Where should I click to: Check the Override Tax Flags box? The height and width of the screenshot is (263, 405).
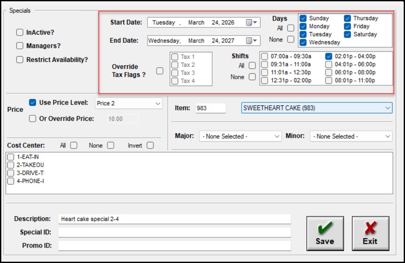[x=160, y=71]
